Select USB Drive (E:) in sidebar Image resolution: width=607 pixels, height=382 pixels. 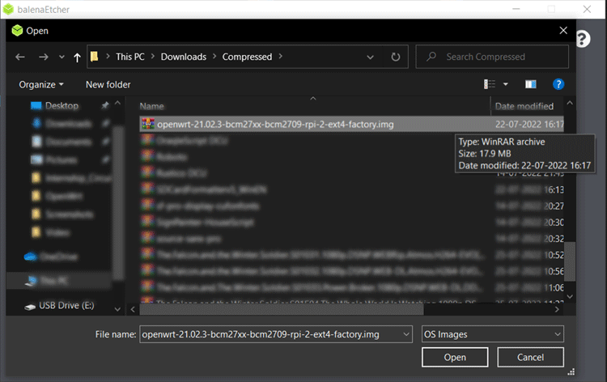(x=66, y=305)
